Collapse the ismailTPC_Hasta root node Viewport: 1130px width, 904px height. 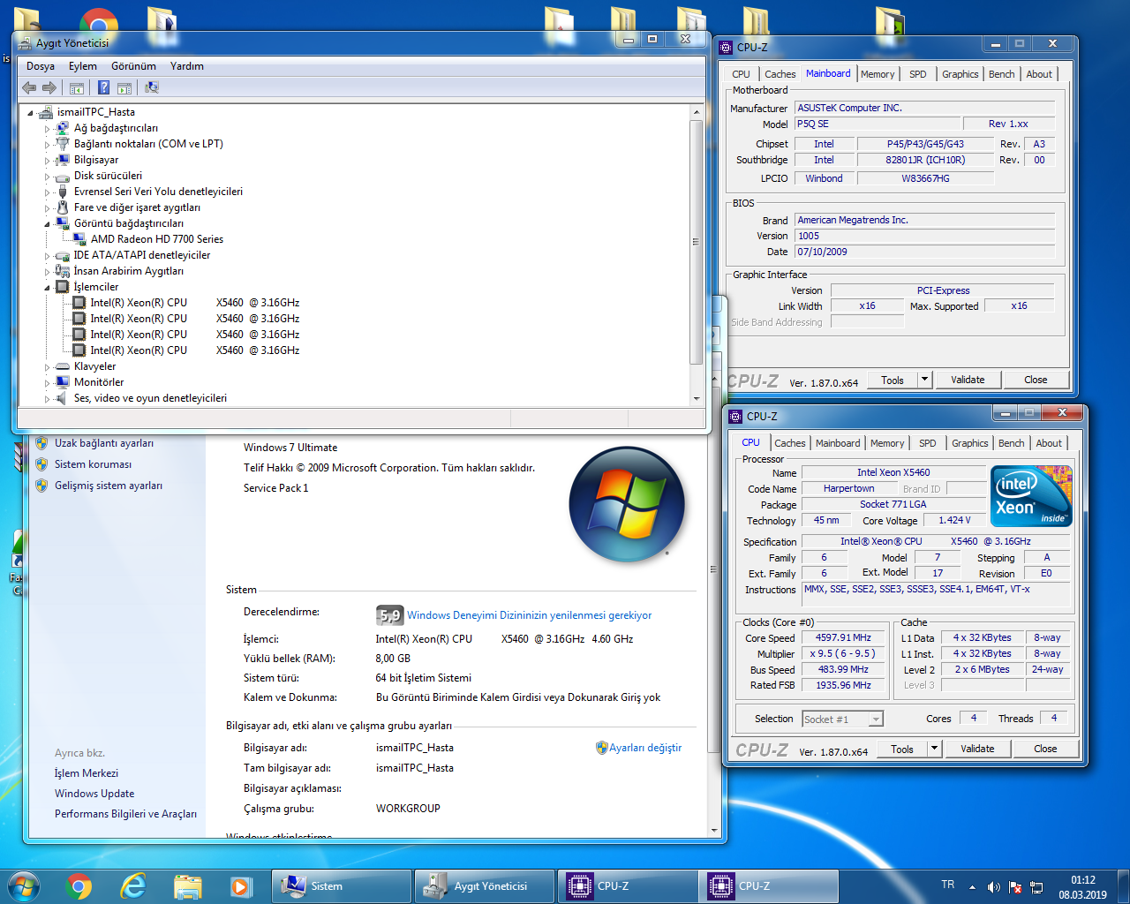pos(31,113)
